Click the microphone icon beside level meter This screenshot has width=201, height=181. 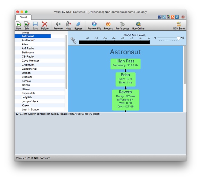click(x=73, y=40)
